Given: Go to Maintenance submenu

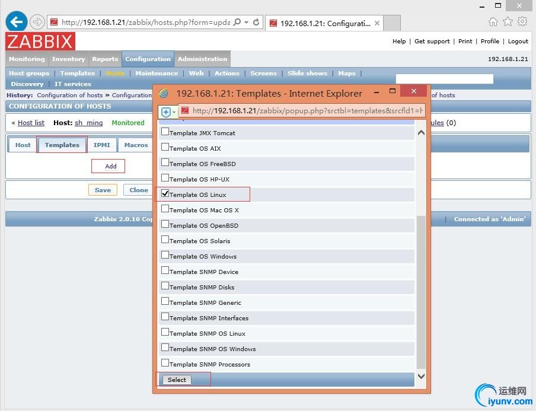Looking at the screenshot, I should point(157,73).
